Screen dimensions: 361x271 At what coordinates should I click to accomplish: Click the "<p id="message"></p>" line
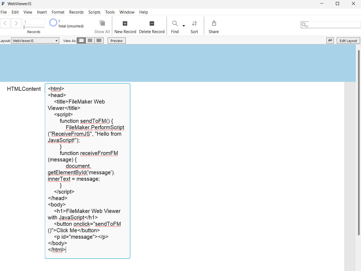[81, 237]
